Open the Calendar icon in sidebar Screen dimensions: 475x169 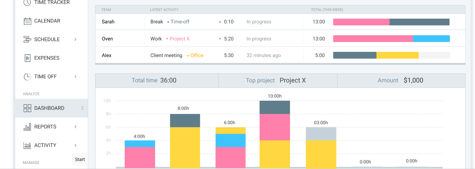pos(27,21)
